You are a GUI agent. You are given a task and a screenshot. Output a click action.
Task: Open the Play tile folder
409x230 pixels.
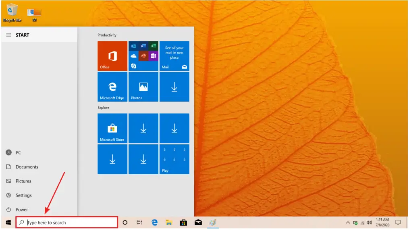tap(174, 159)
